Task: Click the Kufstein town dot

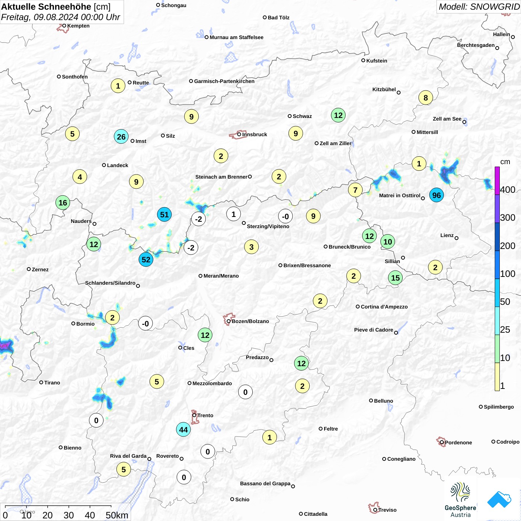Action: [x=363, y=60]
